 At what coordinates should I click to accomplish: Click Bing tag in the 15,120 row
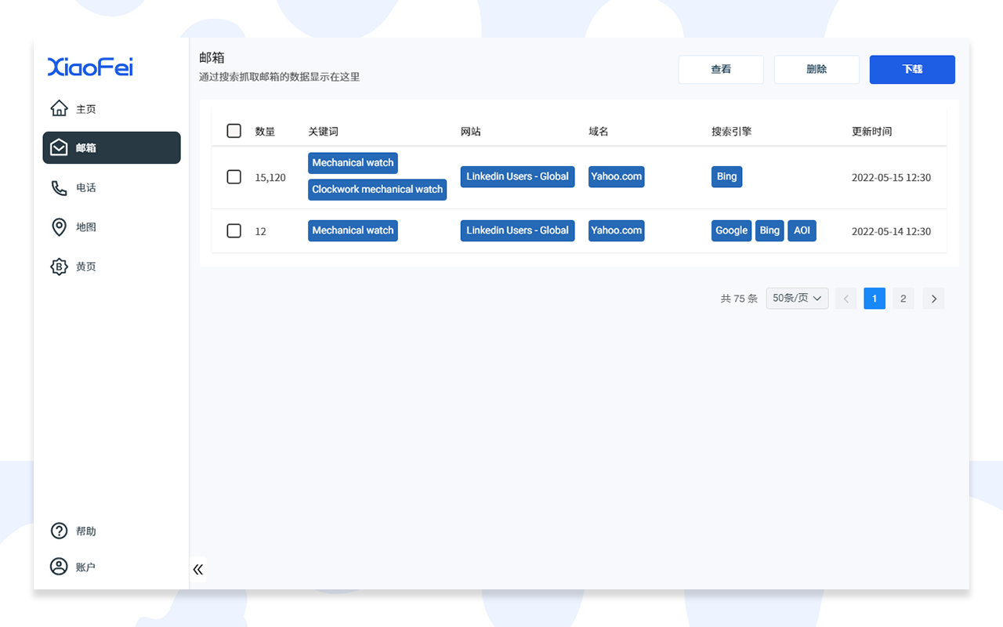(x=726, y=176)
